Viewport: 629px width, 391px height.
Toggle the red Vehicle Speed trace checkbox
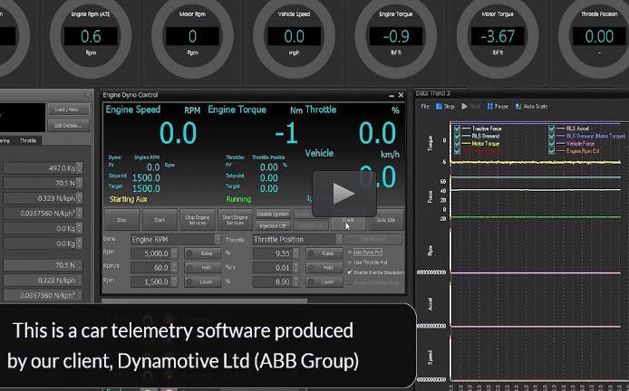[457, 151]
